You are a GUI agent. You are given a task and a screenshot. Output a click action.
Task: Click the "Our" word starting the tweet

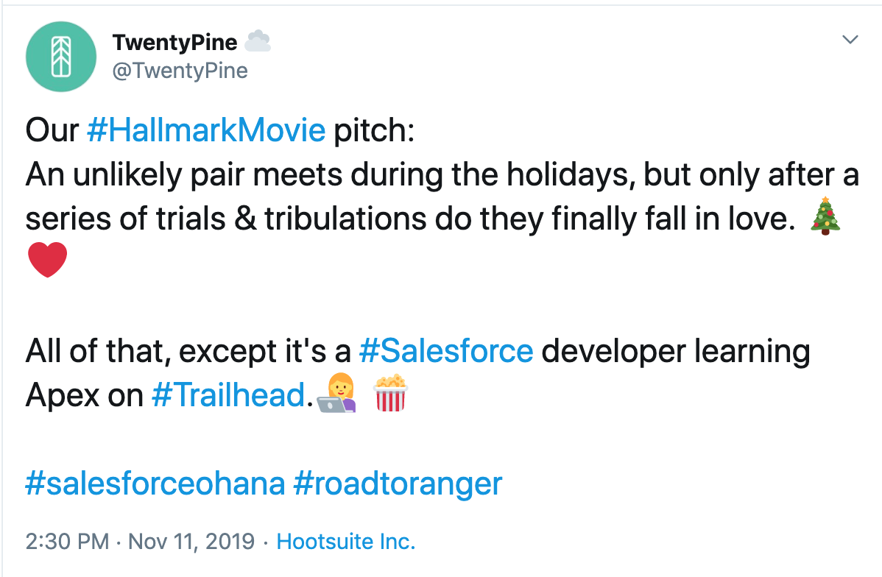pos(52,130)
